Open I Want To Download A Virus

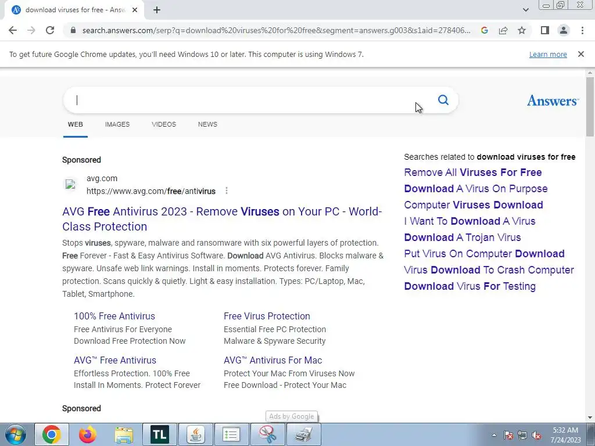[469, 221]
